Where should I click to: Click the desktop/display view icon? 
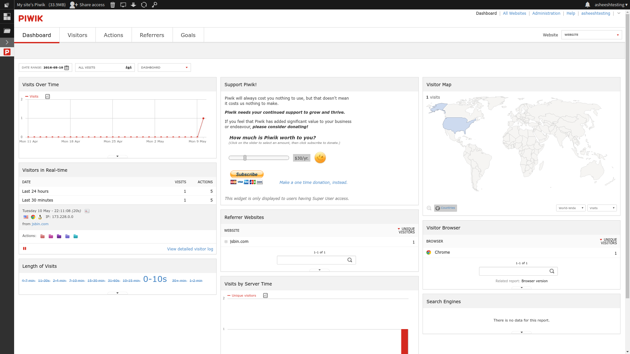click(123, 5)
